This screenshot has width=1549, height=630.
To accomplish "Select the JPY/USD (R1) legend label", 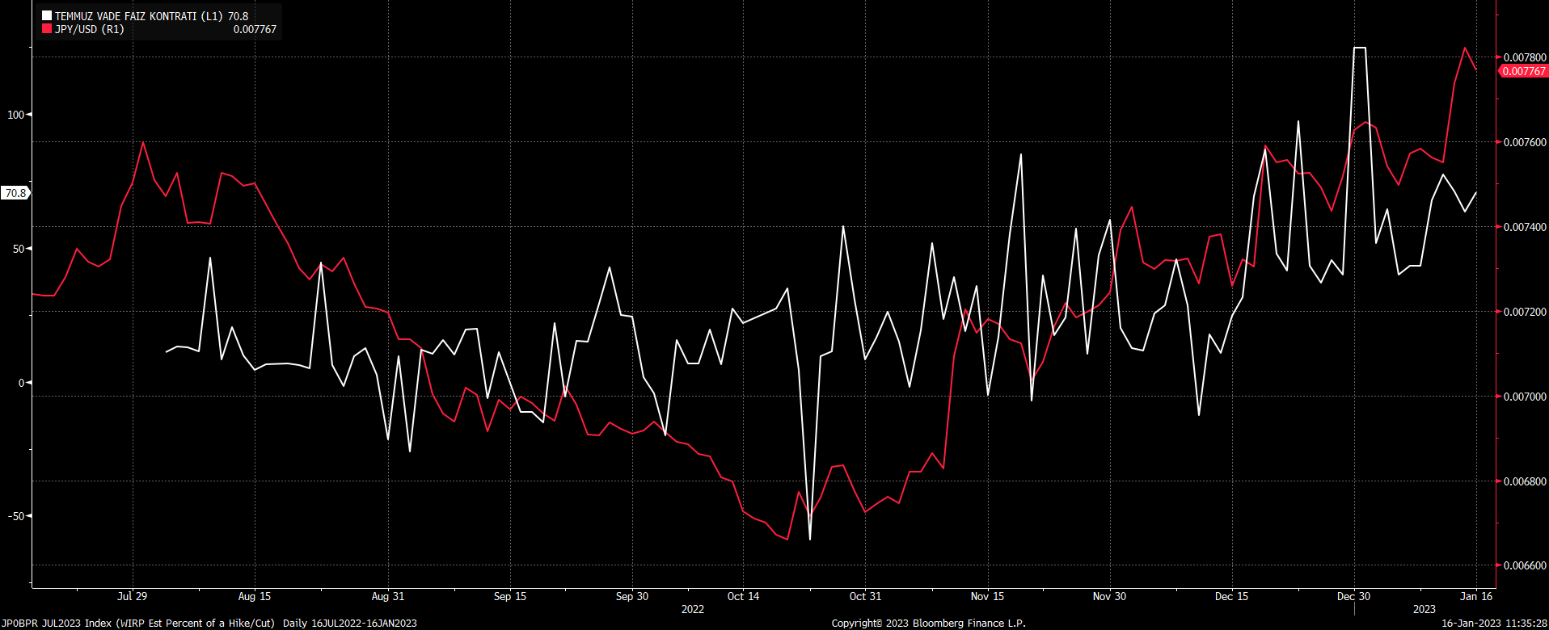I will point(90,29).
